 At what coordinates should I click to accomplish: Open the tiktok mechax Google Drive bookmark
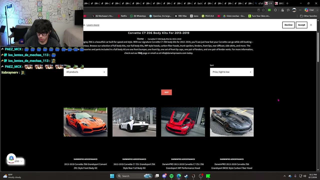pos(234,16)
